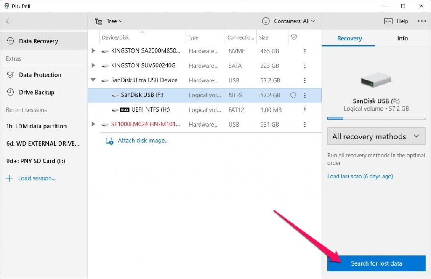Click the SanDisk USB storage usage bar
431x279 pixels.
pyautogui.click(x=376, y=118)
